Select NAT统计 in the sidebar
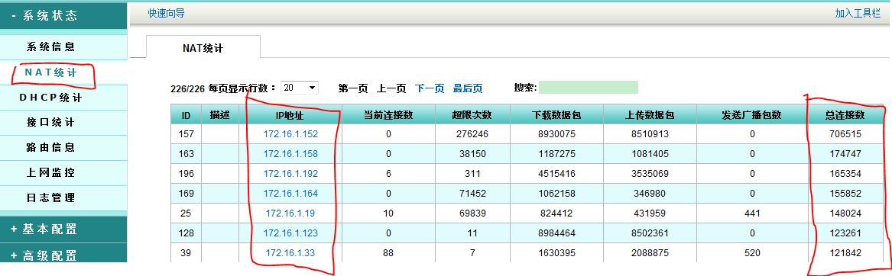 coord(50,72)
